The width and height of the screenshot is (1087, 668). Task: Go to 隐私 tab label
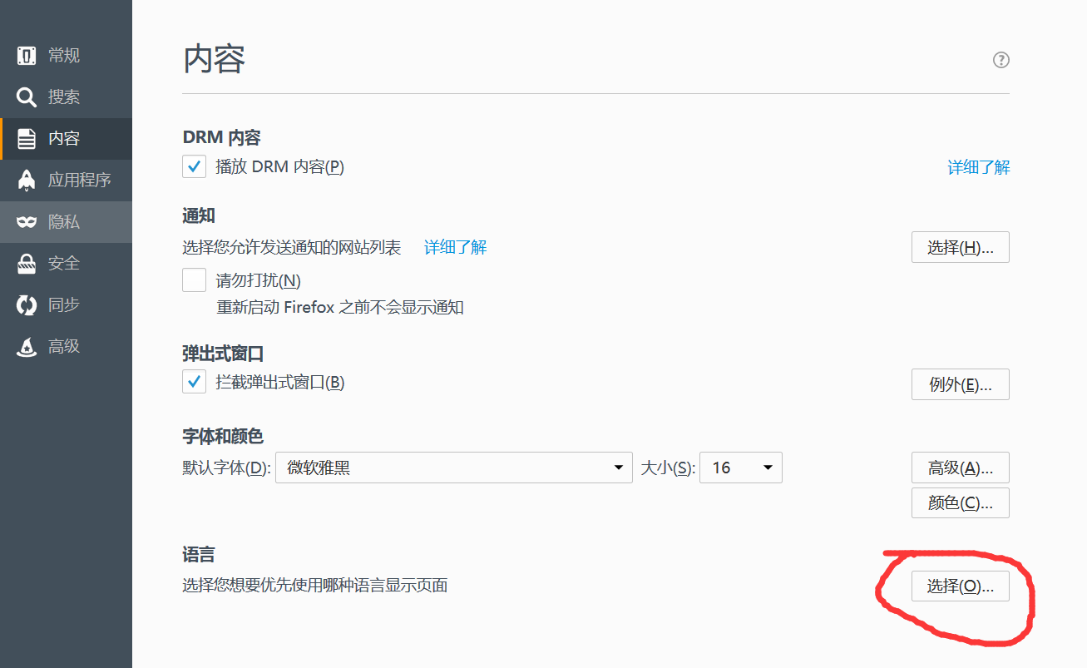[x=64, y=222]
